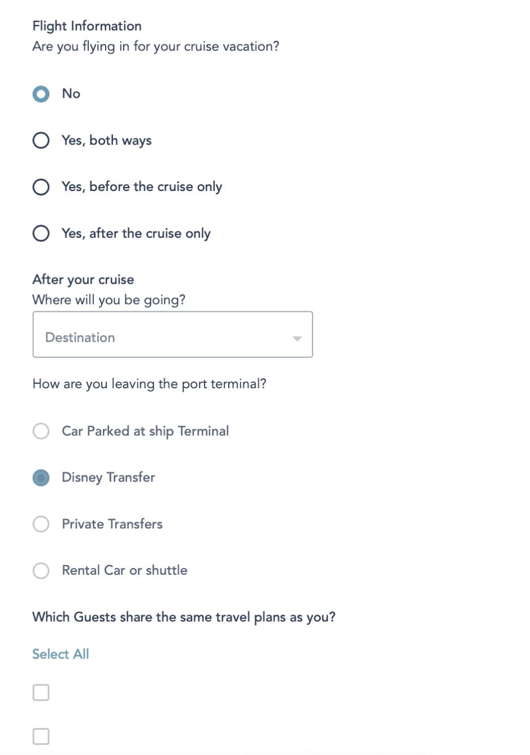
Task: Click the Destination dropdown chevron arrow
Action: tap(297, 337)
